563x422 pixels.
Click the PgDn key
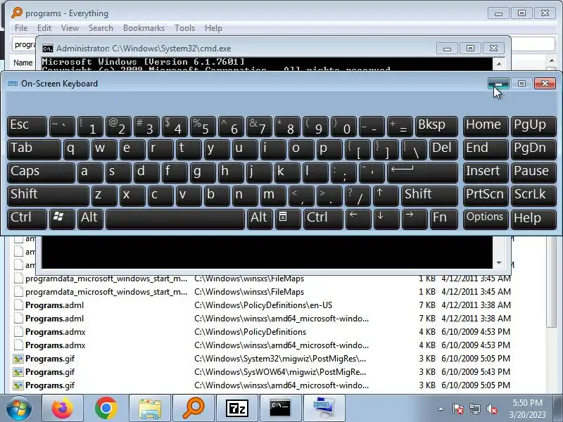point(533,149)
